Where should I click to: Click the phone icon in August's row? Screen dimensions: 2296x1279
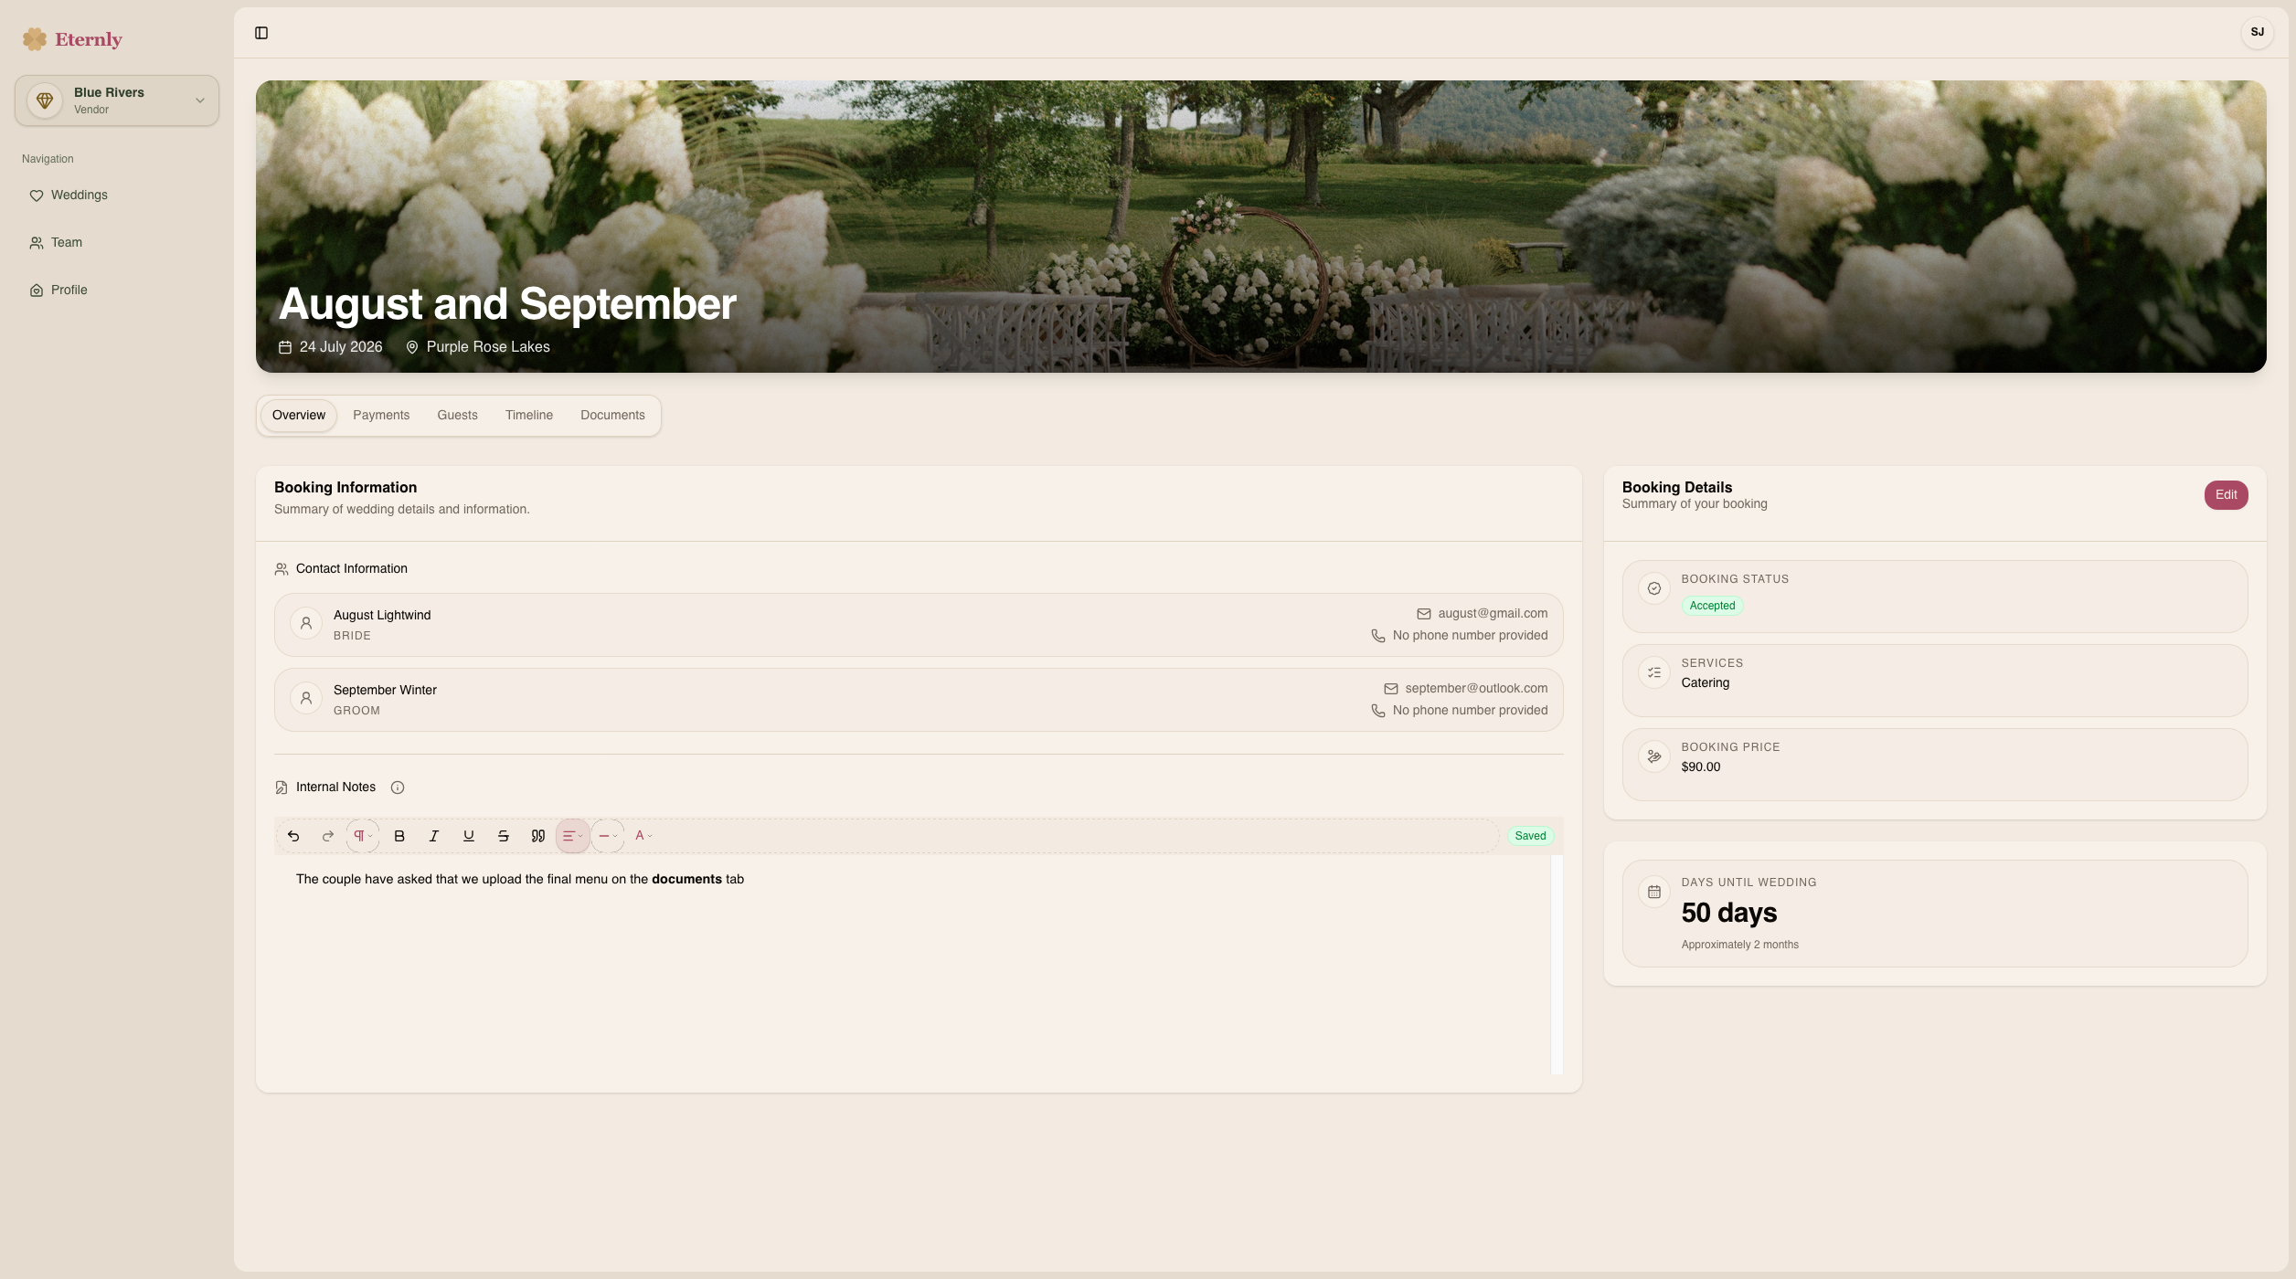pos(1378,636)
